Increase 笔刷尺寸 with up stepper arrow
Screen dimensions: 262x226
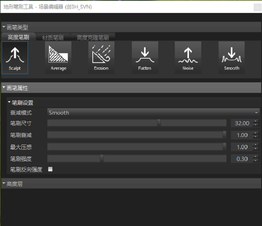pyautogui.click(x=256, y=121)
